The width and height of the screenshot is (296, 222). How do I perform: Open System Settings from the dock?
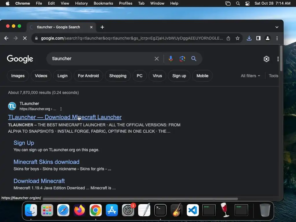point(128,210)
